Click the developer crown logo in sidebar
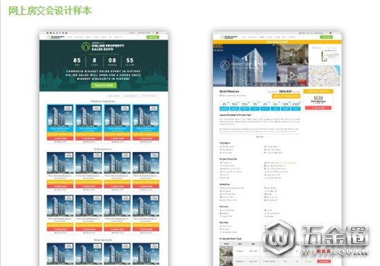 319,99
